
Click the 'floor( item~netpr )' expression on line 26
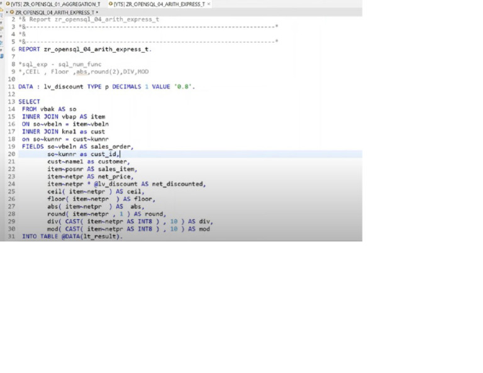click(x=83, y=199)
